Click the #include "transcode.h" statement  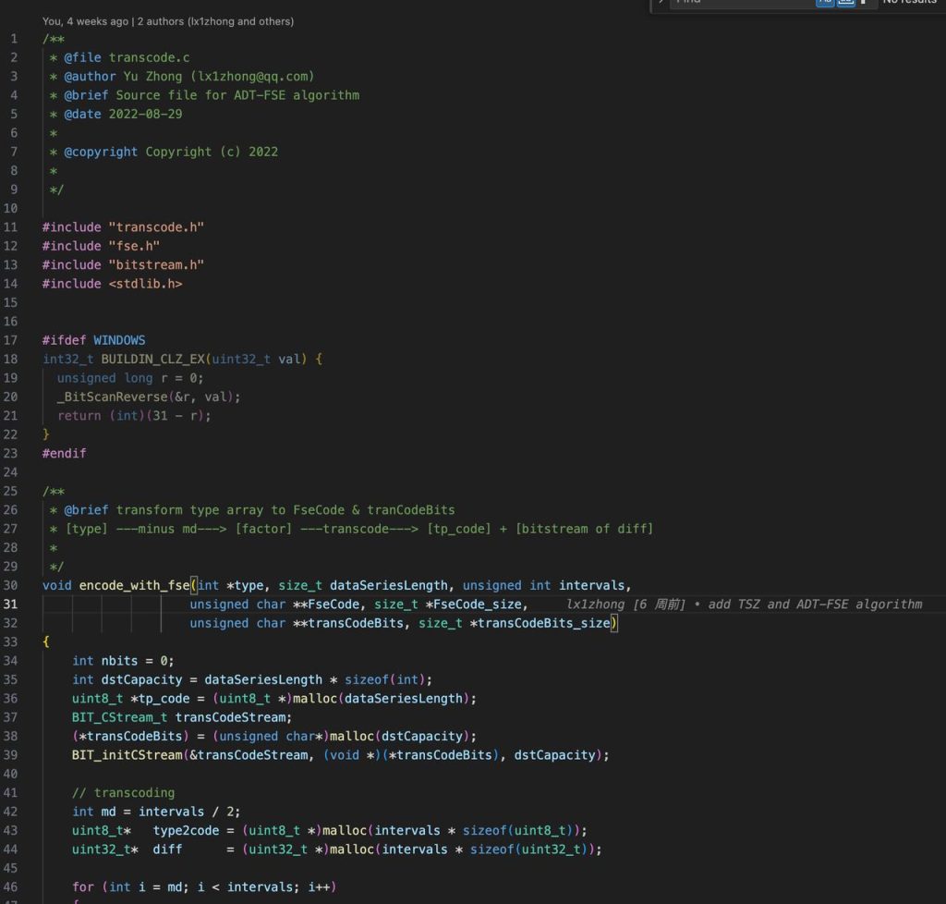coord(122,226)
